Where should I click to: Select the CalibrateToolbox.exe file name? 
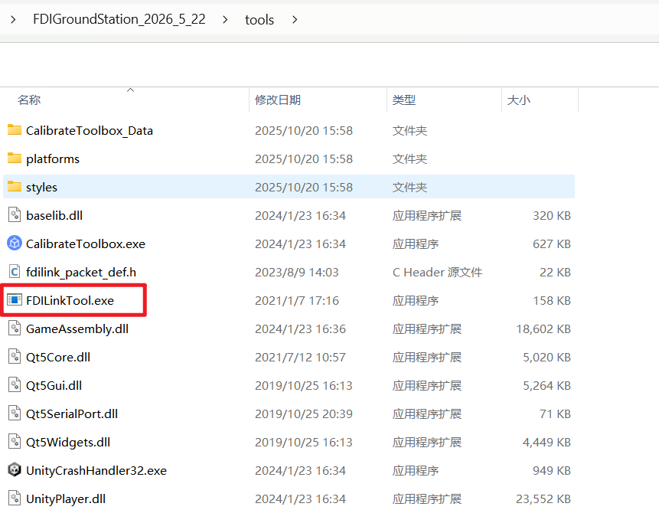click(x=86, y=244)
